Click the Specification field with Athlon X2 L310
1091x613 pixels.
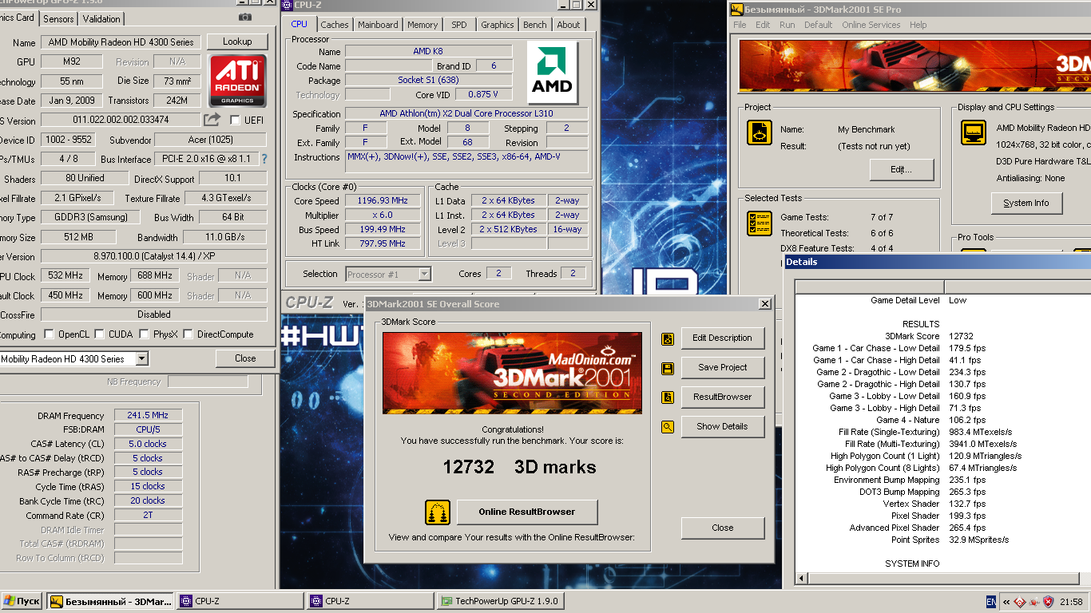click(466, 114)
